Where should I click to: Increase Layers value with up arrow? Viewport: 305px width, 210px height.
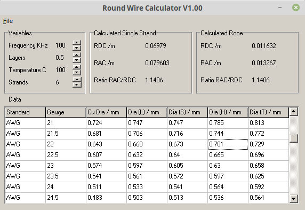77,55
